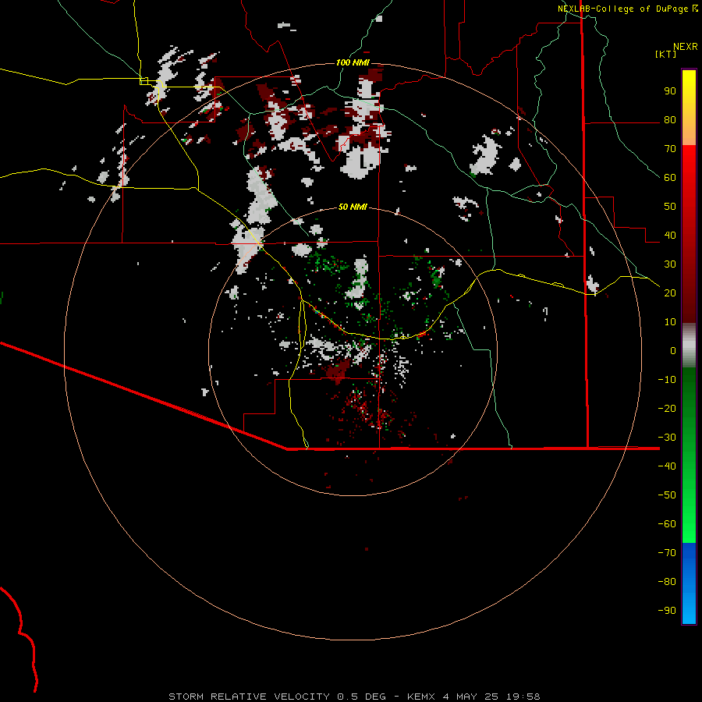Click the 40 value on the velocity scale
Viewport: 702px width, 702px height.
670,236
